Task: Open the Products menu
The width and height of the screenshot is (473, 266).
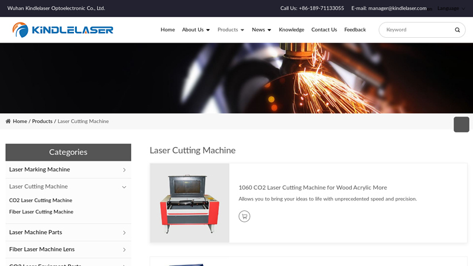Action: [x=228, y=30]
